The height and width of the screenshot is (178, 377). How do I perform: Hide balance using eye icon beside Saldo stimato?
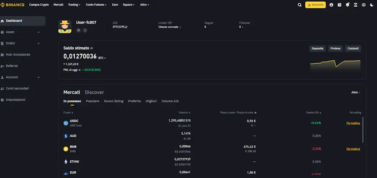point(92,48)
